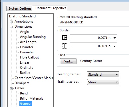Image resolution: width=129 pixels, height=107 pixels.
Task: Open the box border thickness dropdown
Action: pyautogui.click(x=93, y=38)
